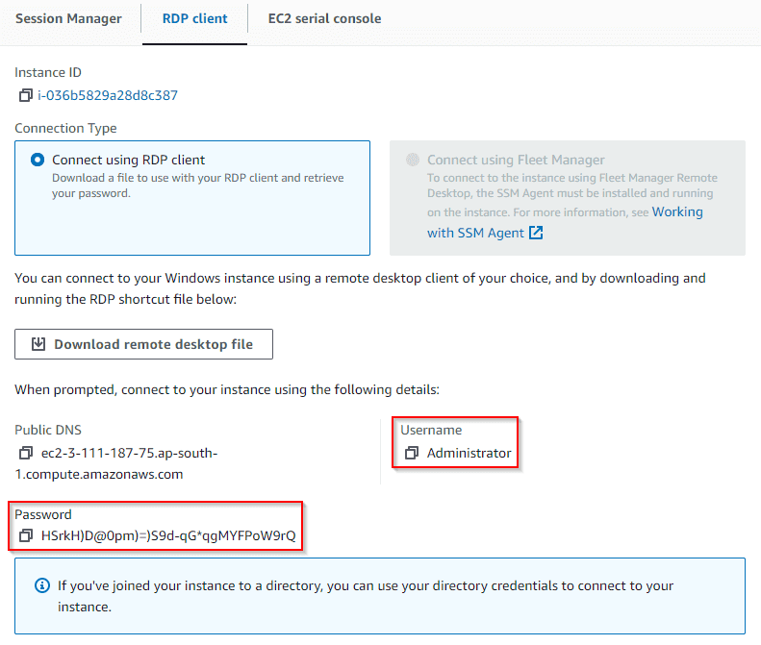761x645 pixels.
Task: Select the Connect using RDP client radio button
Action: tap(38, 160)
